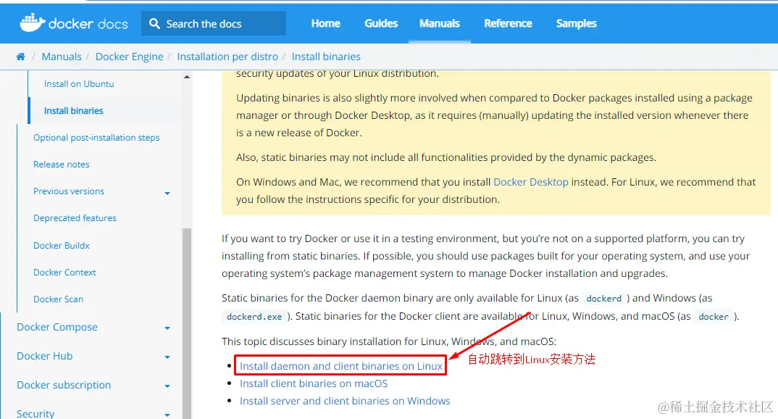Click the Docker docs whale logo

click(33, 23)
